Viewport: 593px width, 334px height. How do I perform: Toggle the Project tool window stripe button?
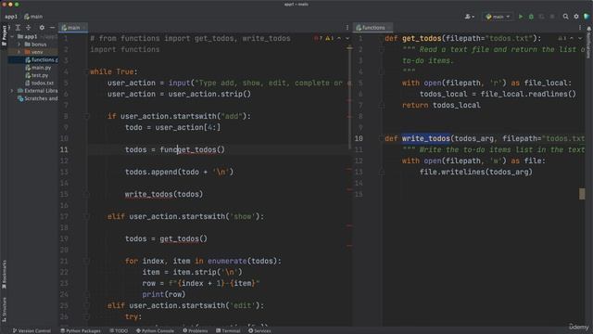point(4,35)
